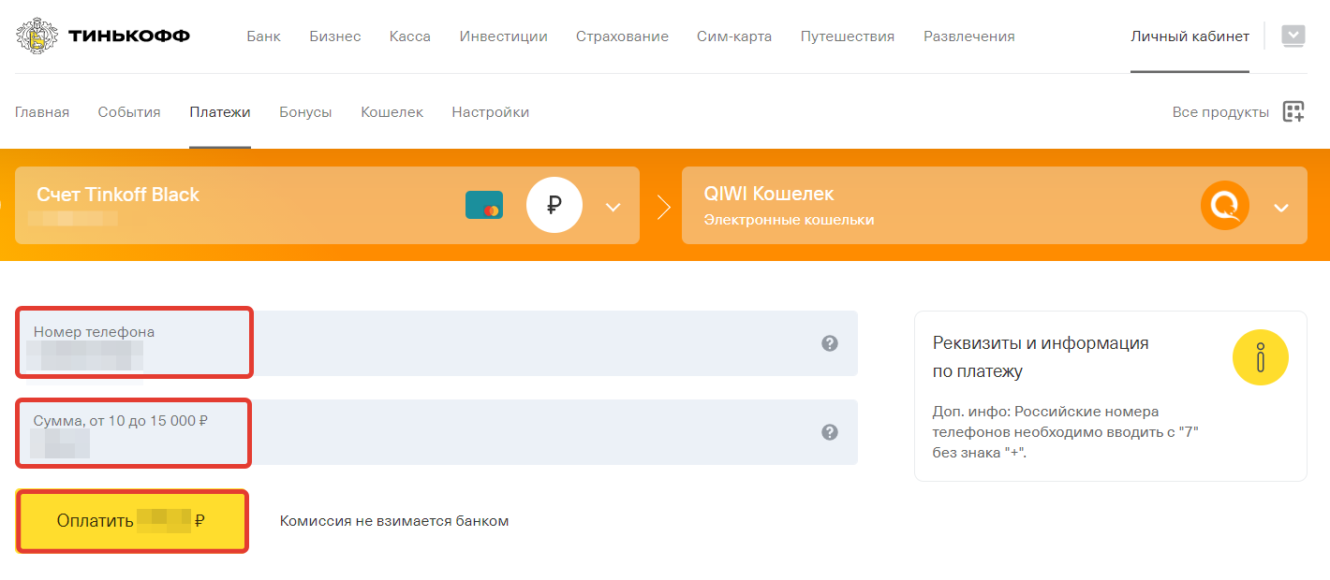Image resolution: width=1330 pixels, height=580 pixels.
Task: Click the Доп. инфо note text
Action: [x=1066, y=432]
